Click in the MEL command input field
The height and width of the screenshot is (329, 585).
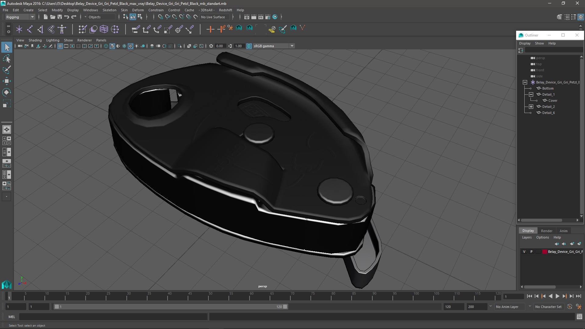(x=113, y=317)
